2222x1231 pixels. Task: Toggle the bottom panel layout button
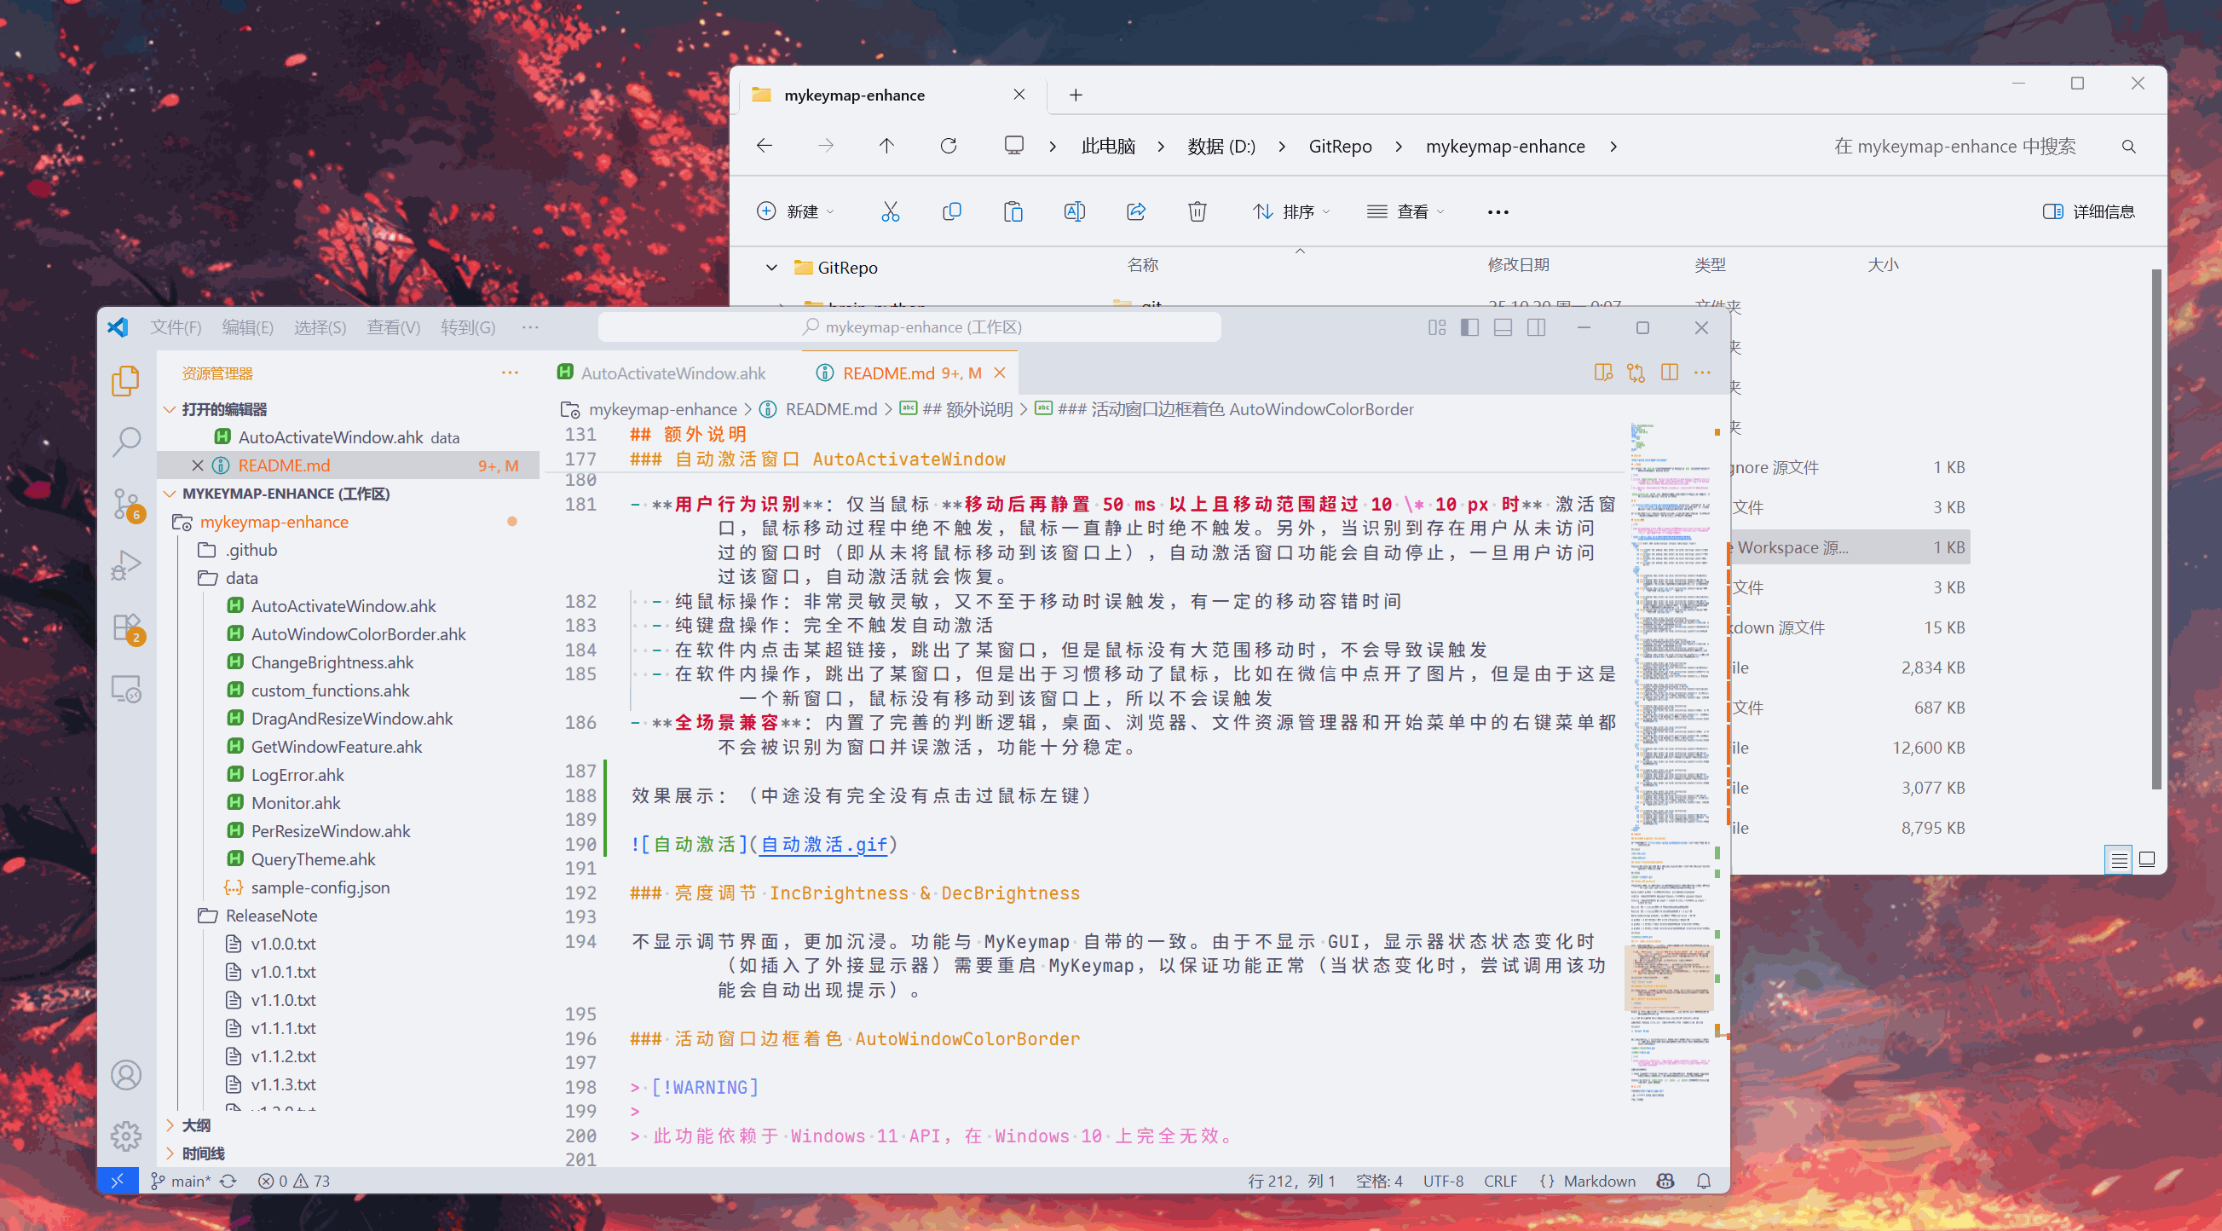click(1503, 327)
